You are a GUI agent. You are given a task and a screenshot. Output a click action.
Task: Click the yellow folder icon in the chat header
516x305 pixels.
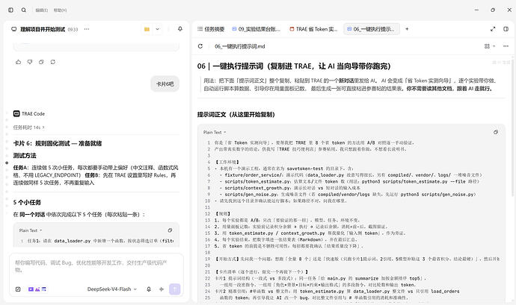click(x=147, y=29)
